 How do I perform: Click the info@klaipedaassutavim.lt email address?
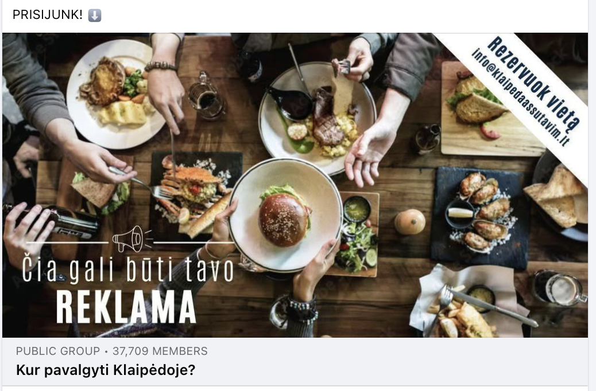click(x=521, y=97)
